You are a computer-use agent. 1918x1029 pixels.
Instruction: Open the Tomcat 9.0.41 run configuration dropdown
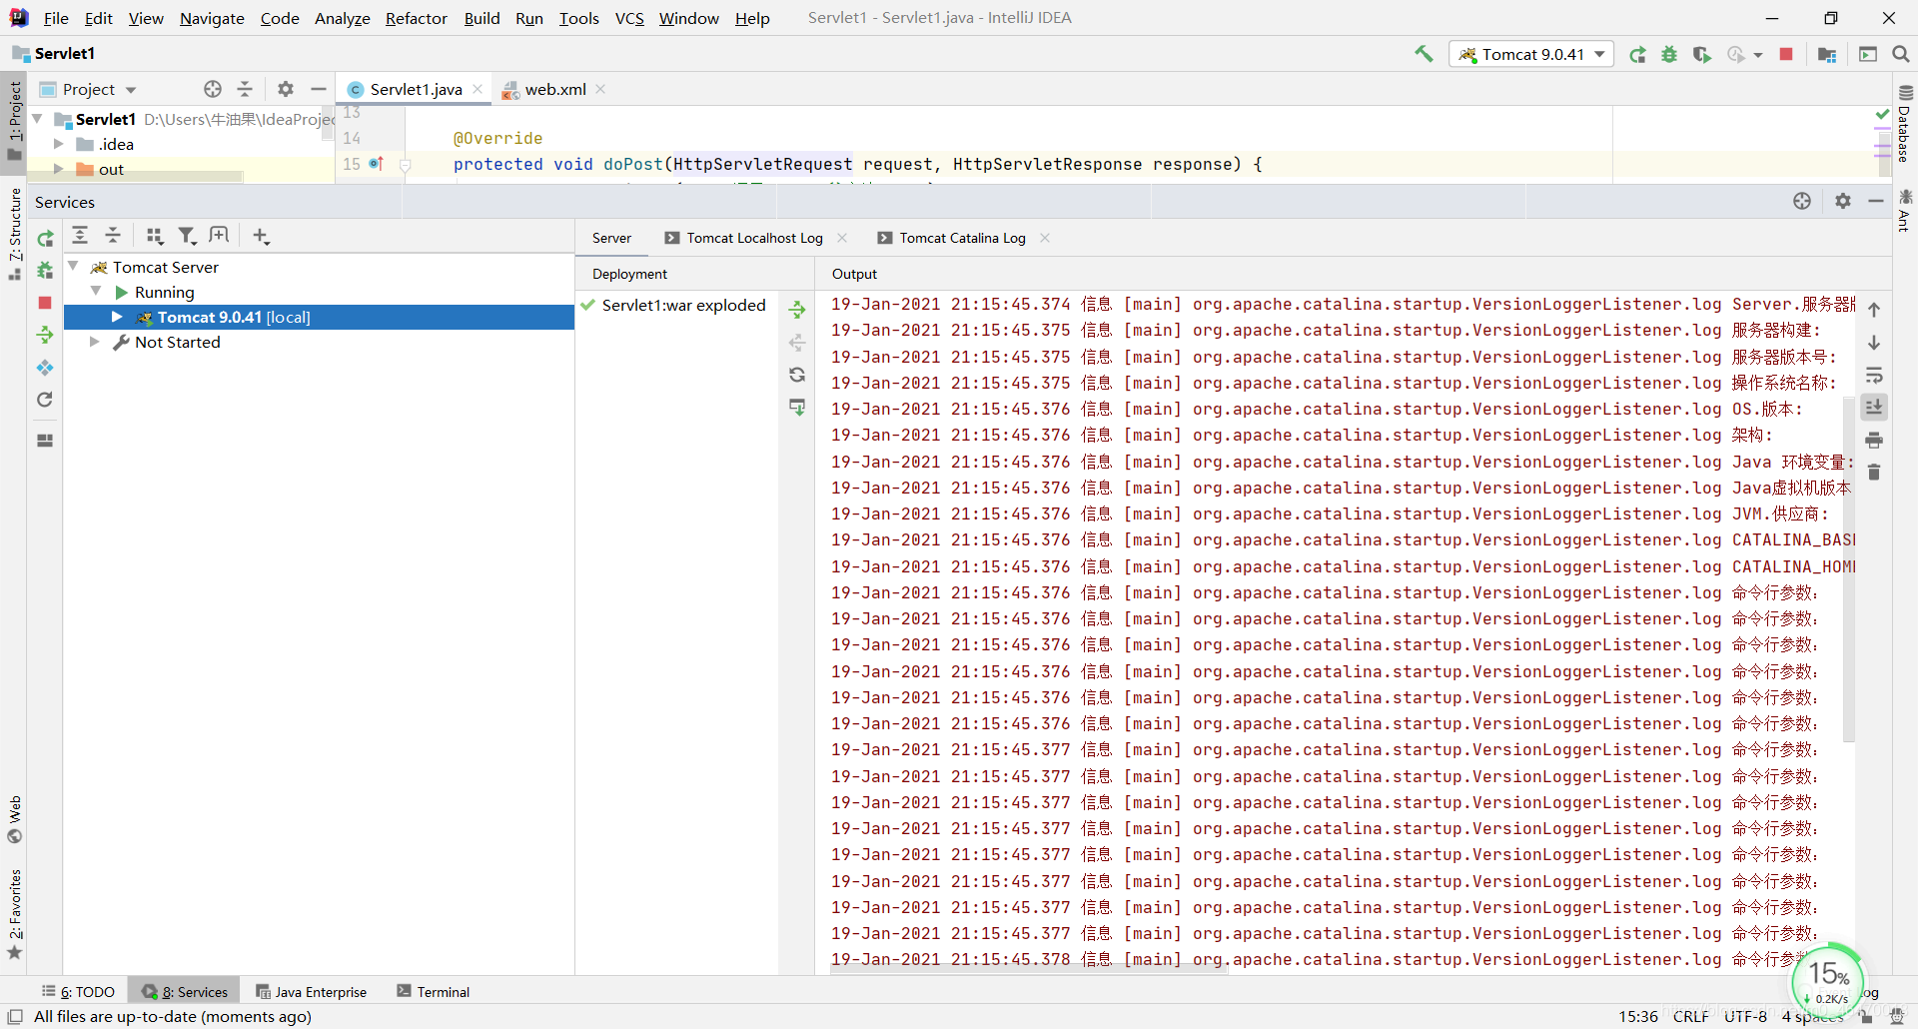pos(1531,54)
